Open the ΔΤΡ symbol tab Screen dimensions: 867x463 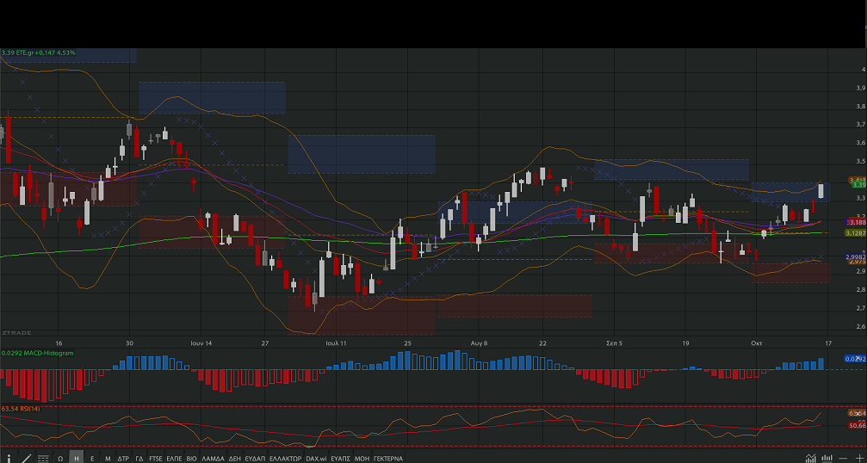(x=123, y=458)
